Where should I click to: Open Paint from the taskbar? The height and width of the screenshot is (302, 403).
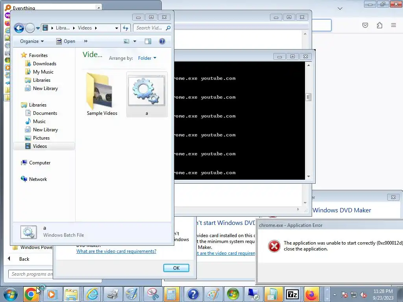click(x=213, y=294)
